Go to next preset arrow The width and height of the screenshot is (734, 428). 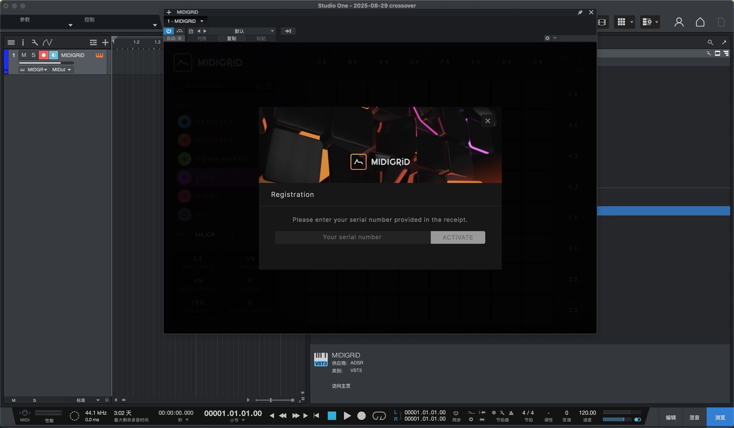(205, 31)
